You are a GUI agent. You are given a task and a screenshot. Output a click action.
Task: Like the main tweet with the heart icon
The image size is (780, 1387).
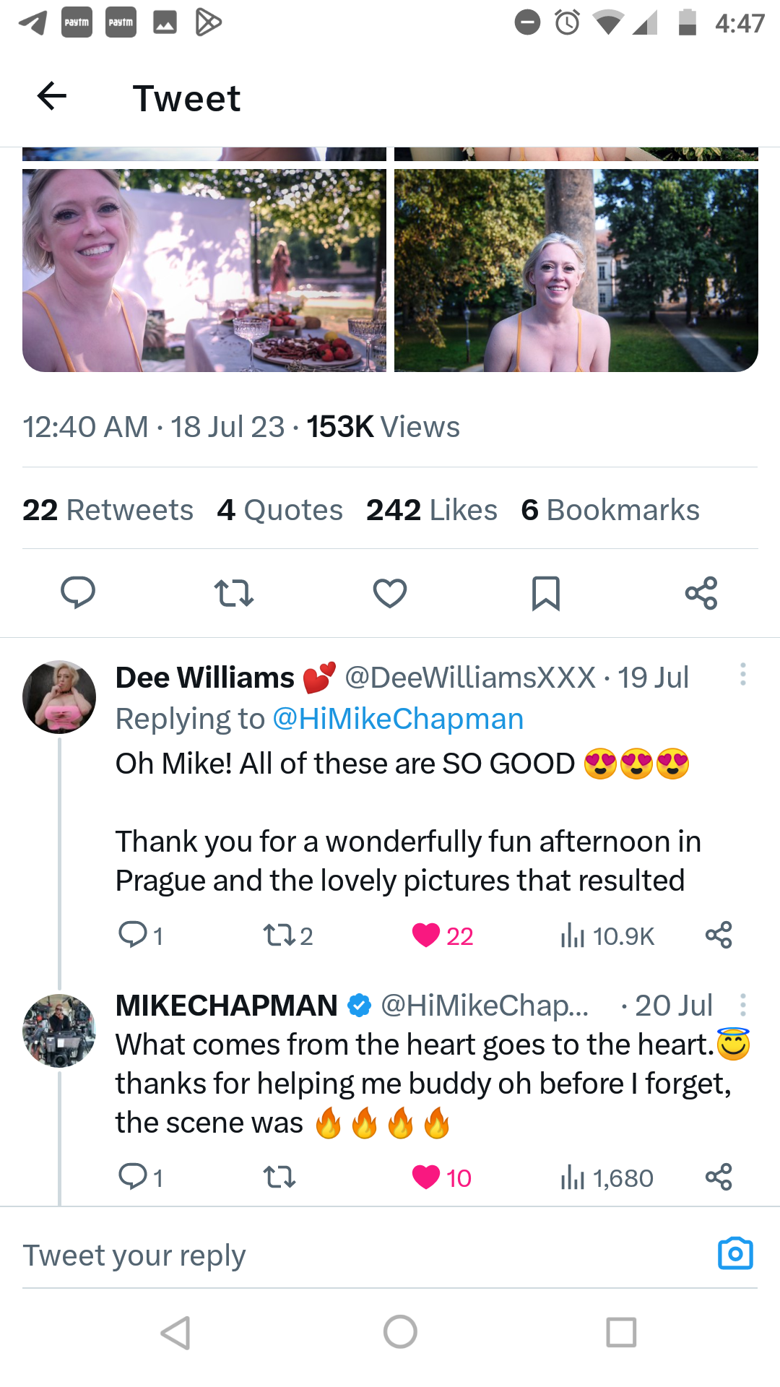point(390,593)
